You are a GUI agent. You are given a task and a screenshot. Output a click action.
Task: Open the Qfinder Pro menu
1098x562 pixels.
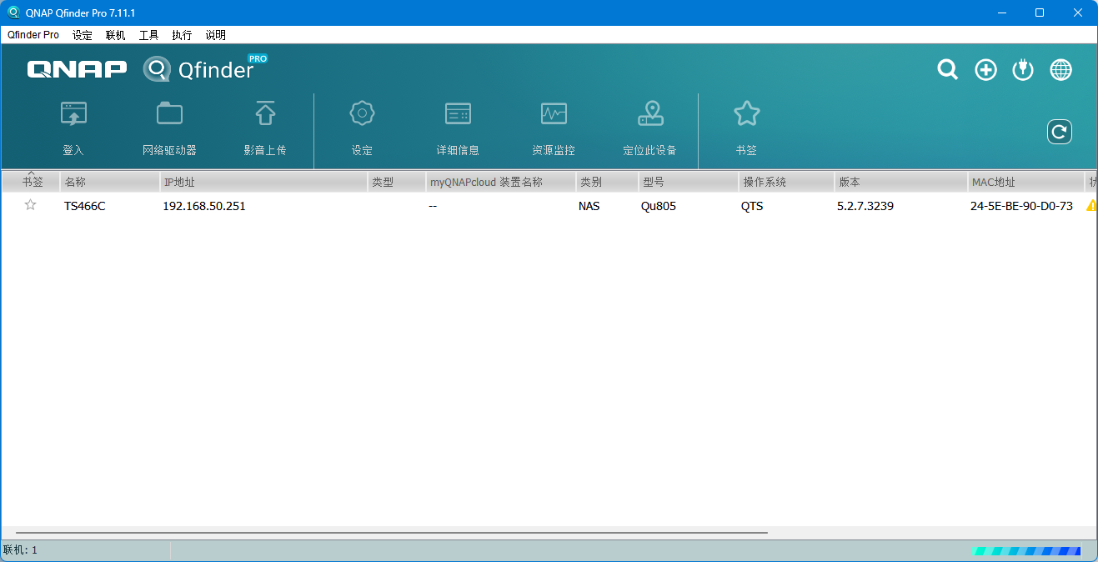click(33, 35)
